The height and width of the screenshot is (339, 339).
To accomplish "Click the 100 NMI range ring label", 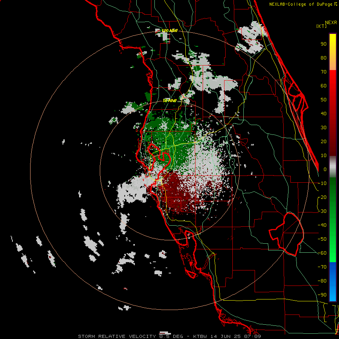I will 169,31.
